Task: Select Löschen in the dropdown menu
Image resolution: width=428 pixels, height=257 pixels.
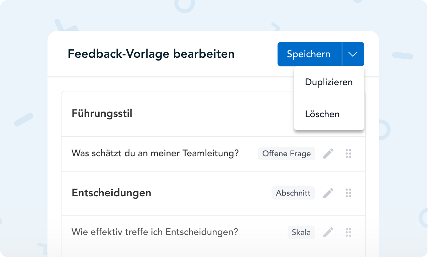Action: pyautogui.click(x=322, y=114)
